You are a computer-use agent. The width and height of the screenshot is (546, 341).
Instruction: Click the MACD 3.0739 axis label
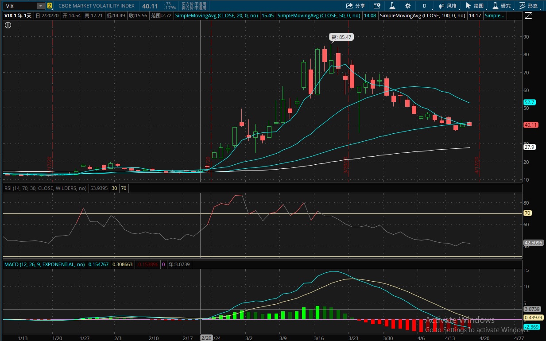point(532,309)
